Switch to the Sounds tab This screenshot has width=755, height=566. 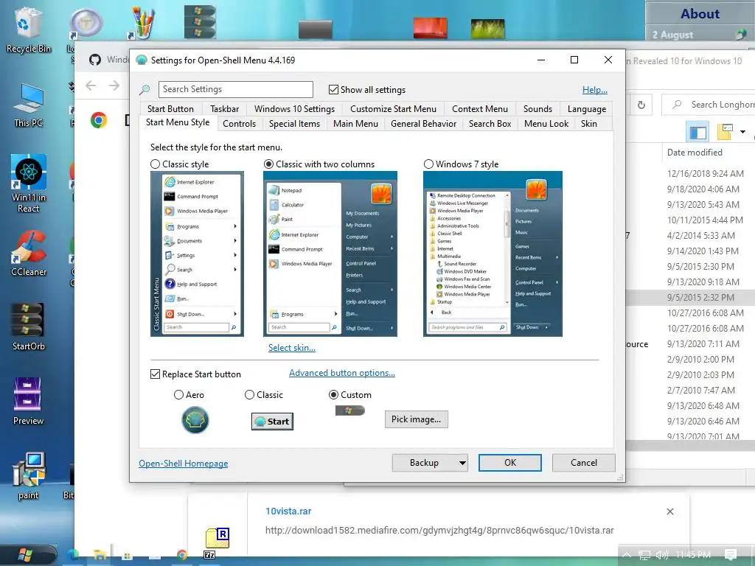pyautogui.click(x=537, y=109)
